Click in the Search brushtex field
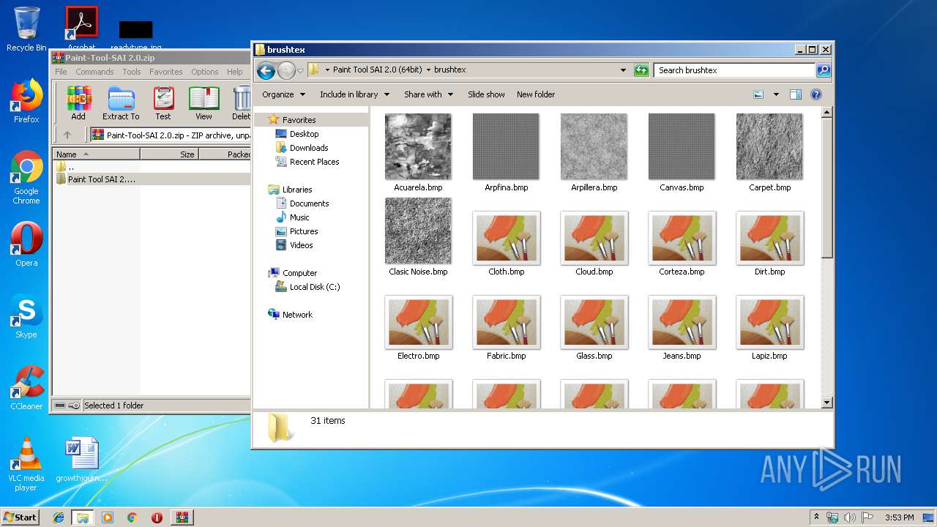Screen dimensions: 937x527 pos(734,70)
